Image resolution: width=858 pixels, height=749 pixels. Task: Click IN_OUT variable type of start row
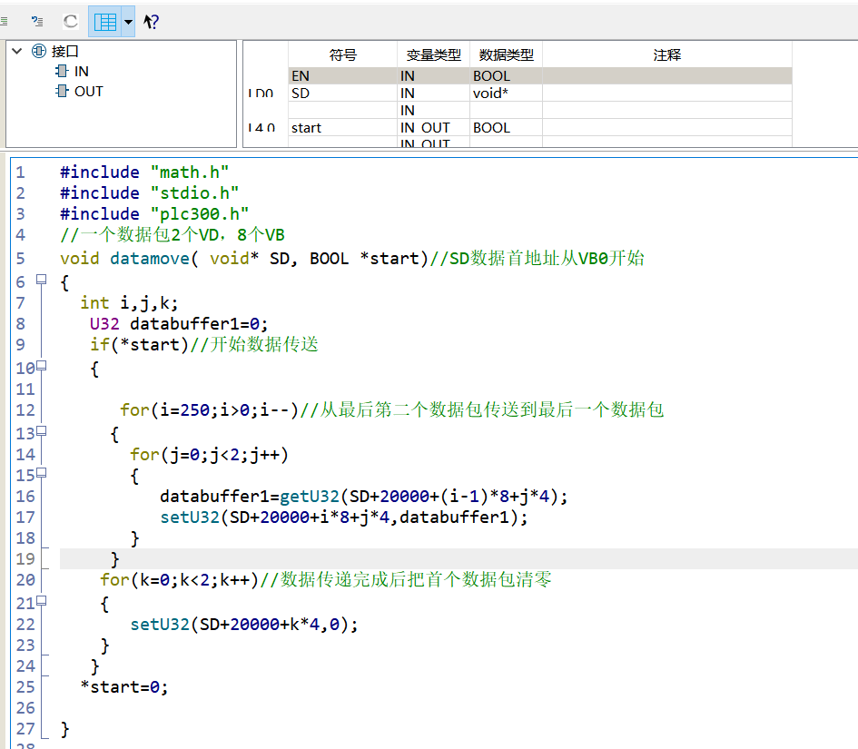click(x=433, y=127)
